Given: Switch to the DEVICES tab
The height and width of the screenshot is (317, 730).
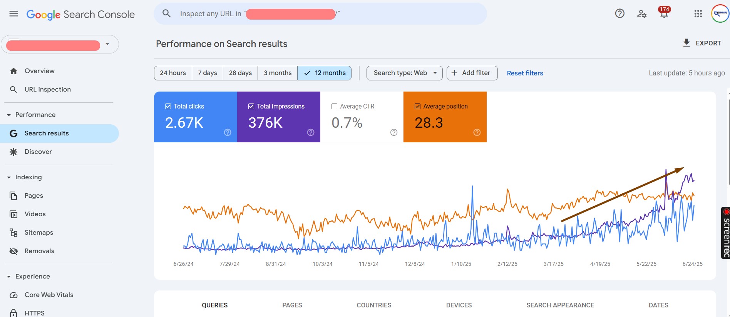Looking at the screenshot, I should (459, 305).
